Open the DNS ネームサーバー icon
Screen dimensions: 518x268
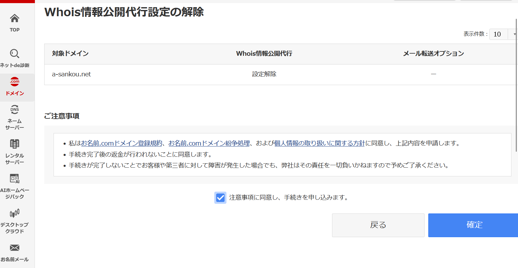15,110
